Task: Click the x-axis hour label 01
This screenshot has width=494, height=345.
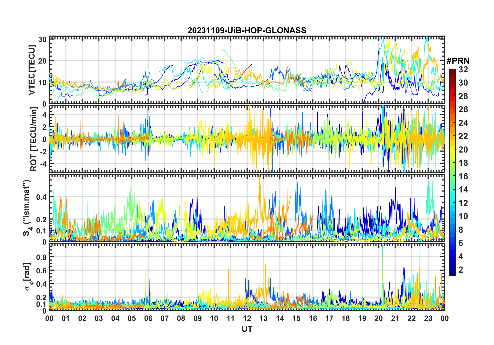Action: (66, 318)
